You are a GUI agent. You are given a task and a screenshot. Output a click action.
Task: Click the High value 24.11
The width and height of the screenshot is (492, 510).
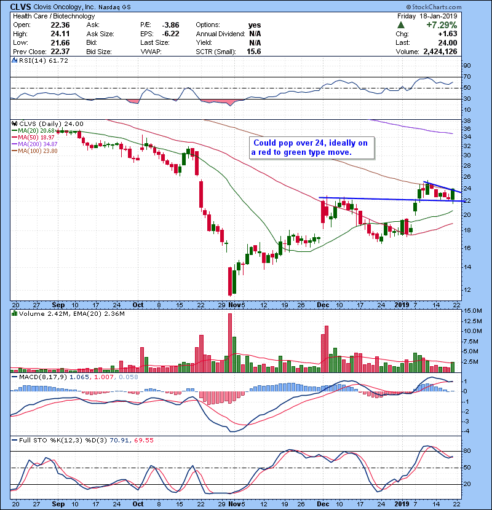[60, 34]
